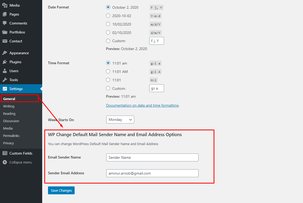Select the 02/10/2020 date format

click(108, 32)
